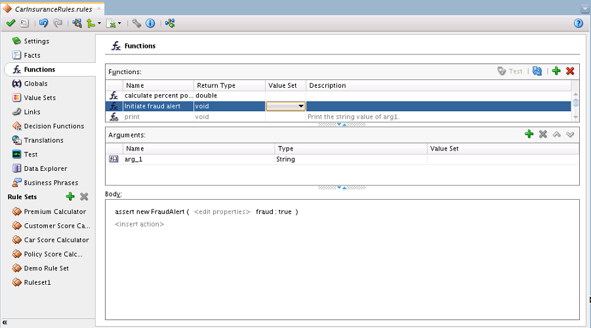
Task: Sort functions by Name column header
Action: point(158,85)
